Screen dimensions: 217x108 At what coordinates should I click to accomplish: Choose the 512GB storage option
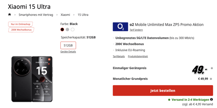click(x=68, y=45)
